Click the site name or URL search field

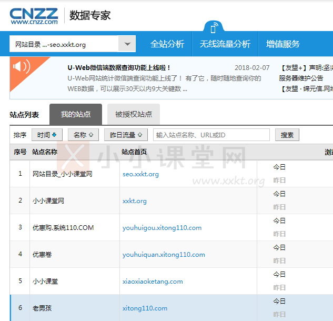211,135
